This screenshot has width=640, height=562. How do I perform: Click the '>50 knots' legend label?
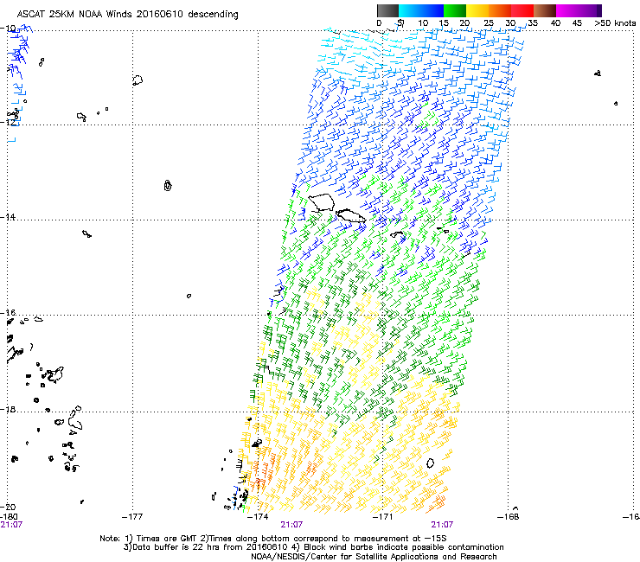click(615, 23)
